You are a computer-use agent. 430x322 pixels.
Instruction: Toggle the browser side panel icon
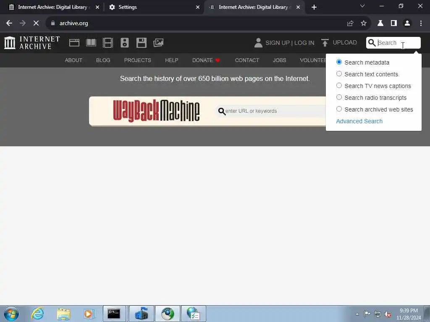pos(394,23)
